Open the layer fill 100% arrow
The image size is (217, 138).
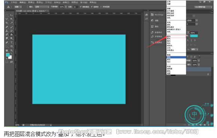199,65
